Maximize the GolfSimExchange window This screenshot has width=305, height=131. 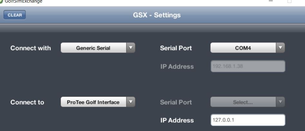(290, 1)
